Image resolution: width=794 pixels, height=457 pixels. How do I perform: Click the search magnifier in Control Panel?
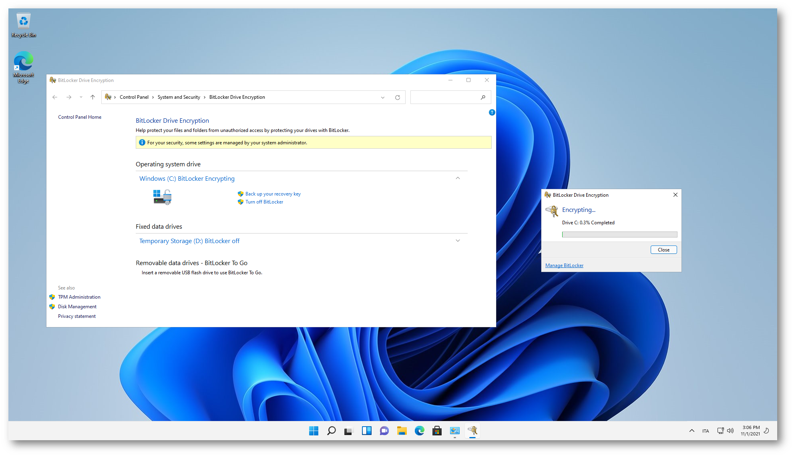click(483, 97)
